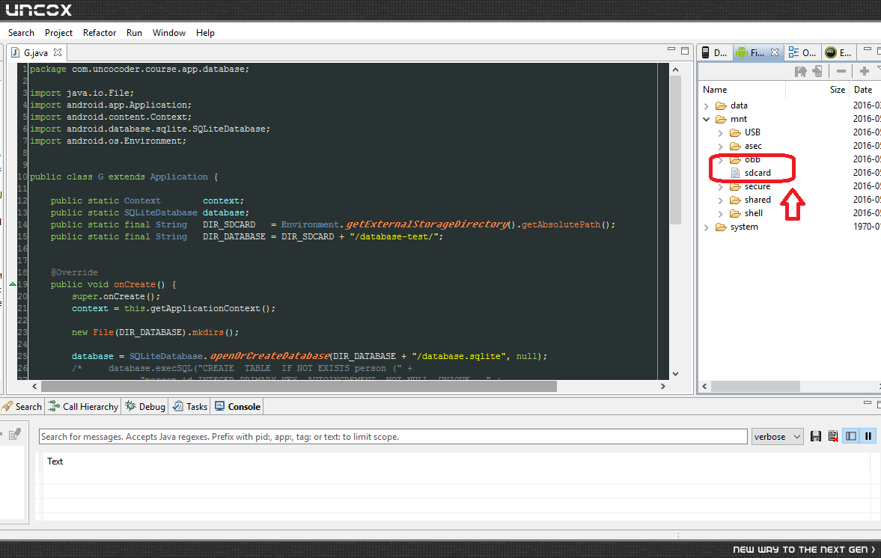Image resolution: width=881 pixels, height=558 pixels.
Task: Open the Refactor menu
Action: tap(100, 33)
